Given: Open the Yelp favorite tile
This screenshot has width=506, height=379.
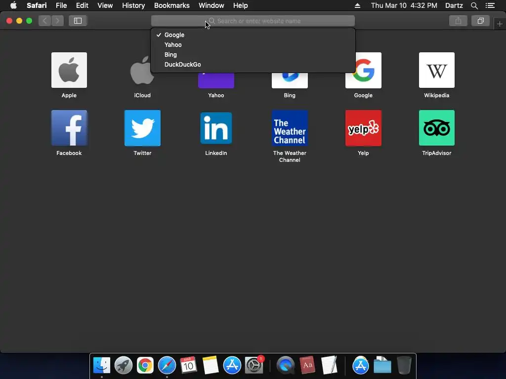Looking at the screenshot, I should (x=363, y=128).
